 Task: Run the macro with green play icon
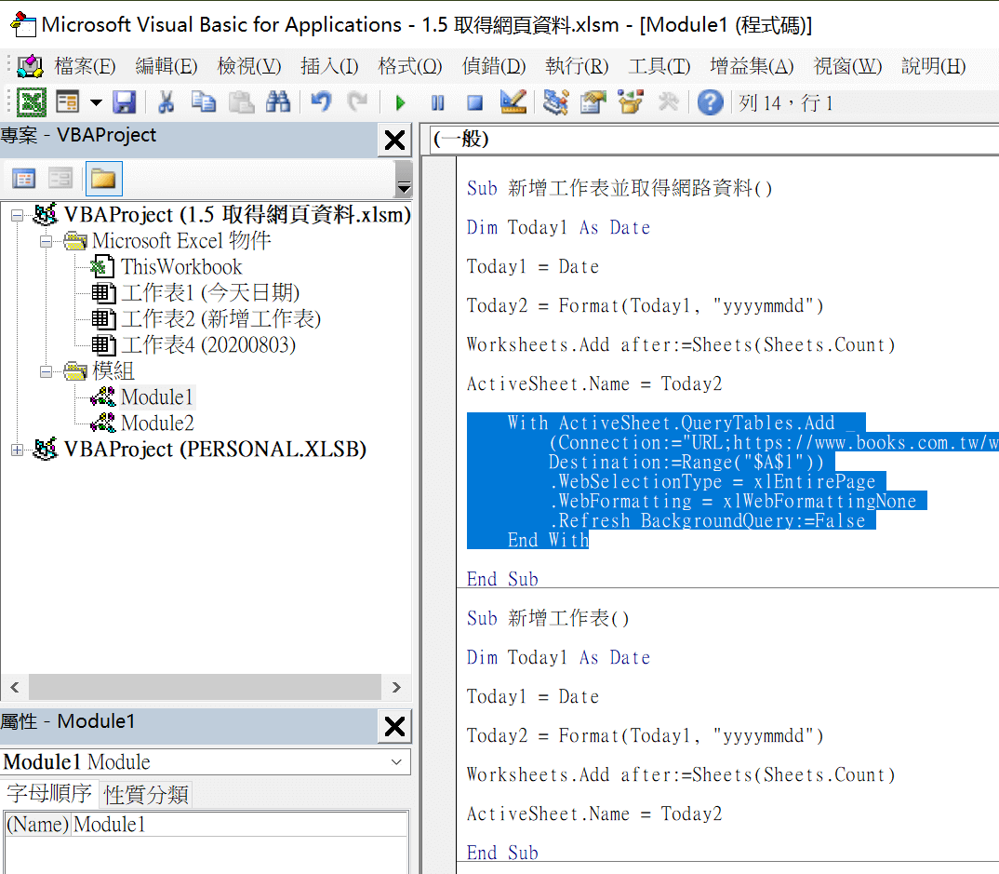tap(400, 102)
